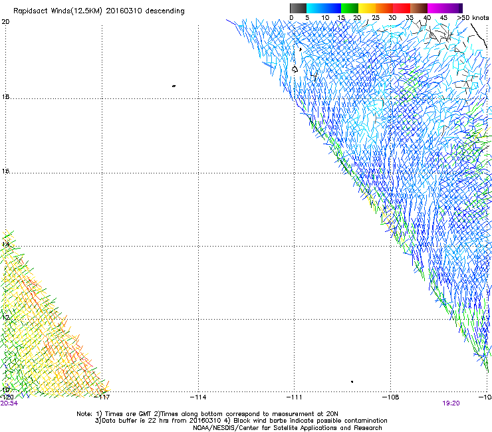
Task: Click the legend value '40'
Action: point(427,18)
